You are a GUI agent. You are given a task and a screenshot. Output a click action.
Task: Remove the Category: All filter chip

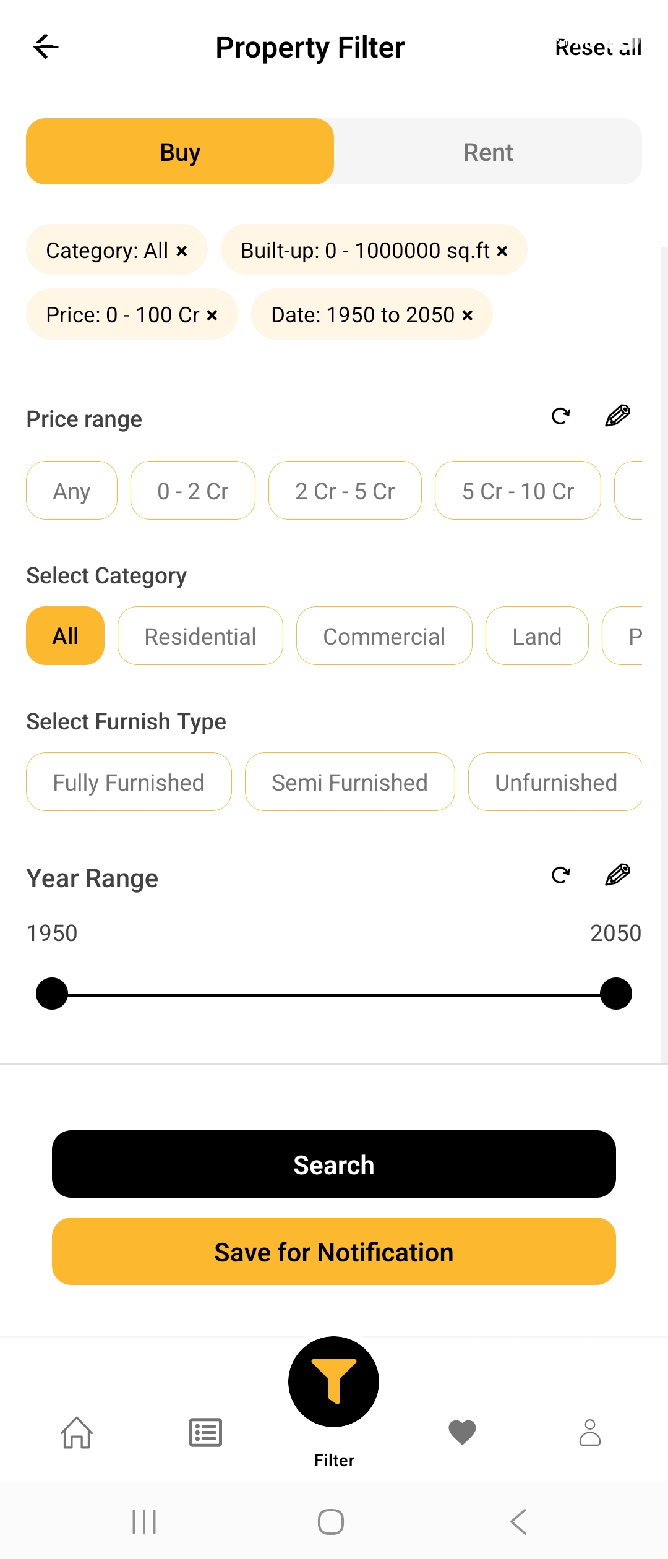pos(182,251)
